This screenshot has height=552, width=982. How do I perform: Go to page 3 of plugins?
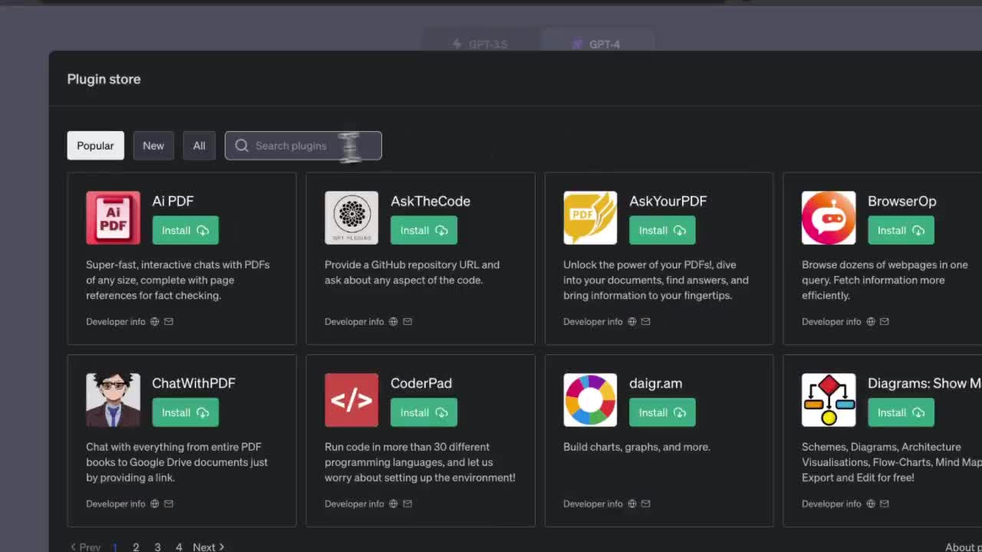pos(157,547)
